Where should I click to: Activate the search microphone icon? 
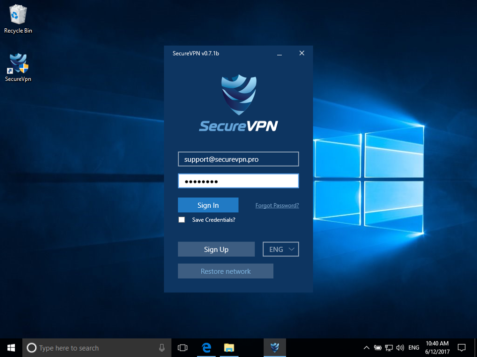click(x=162, y=348)
